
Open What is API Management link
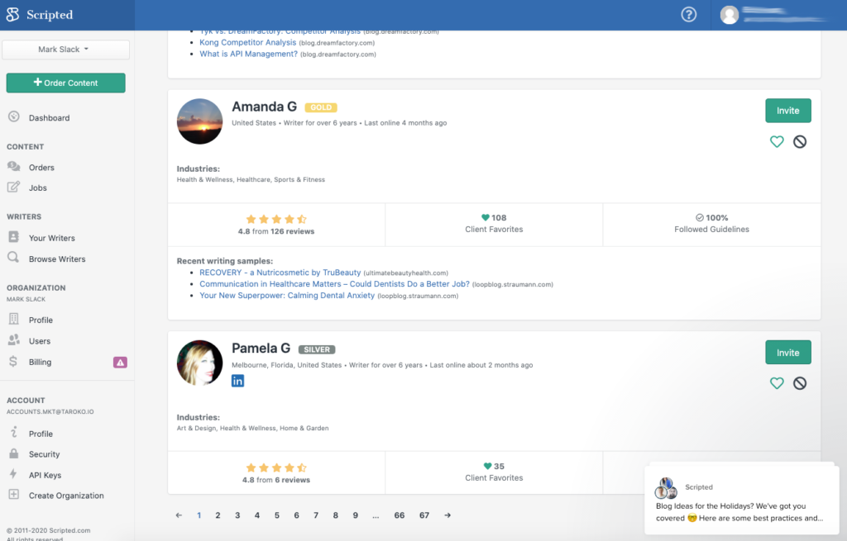[248, 54]
